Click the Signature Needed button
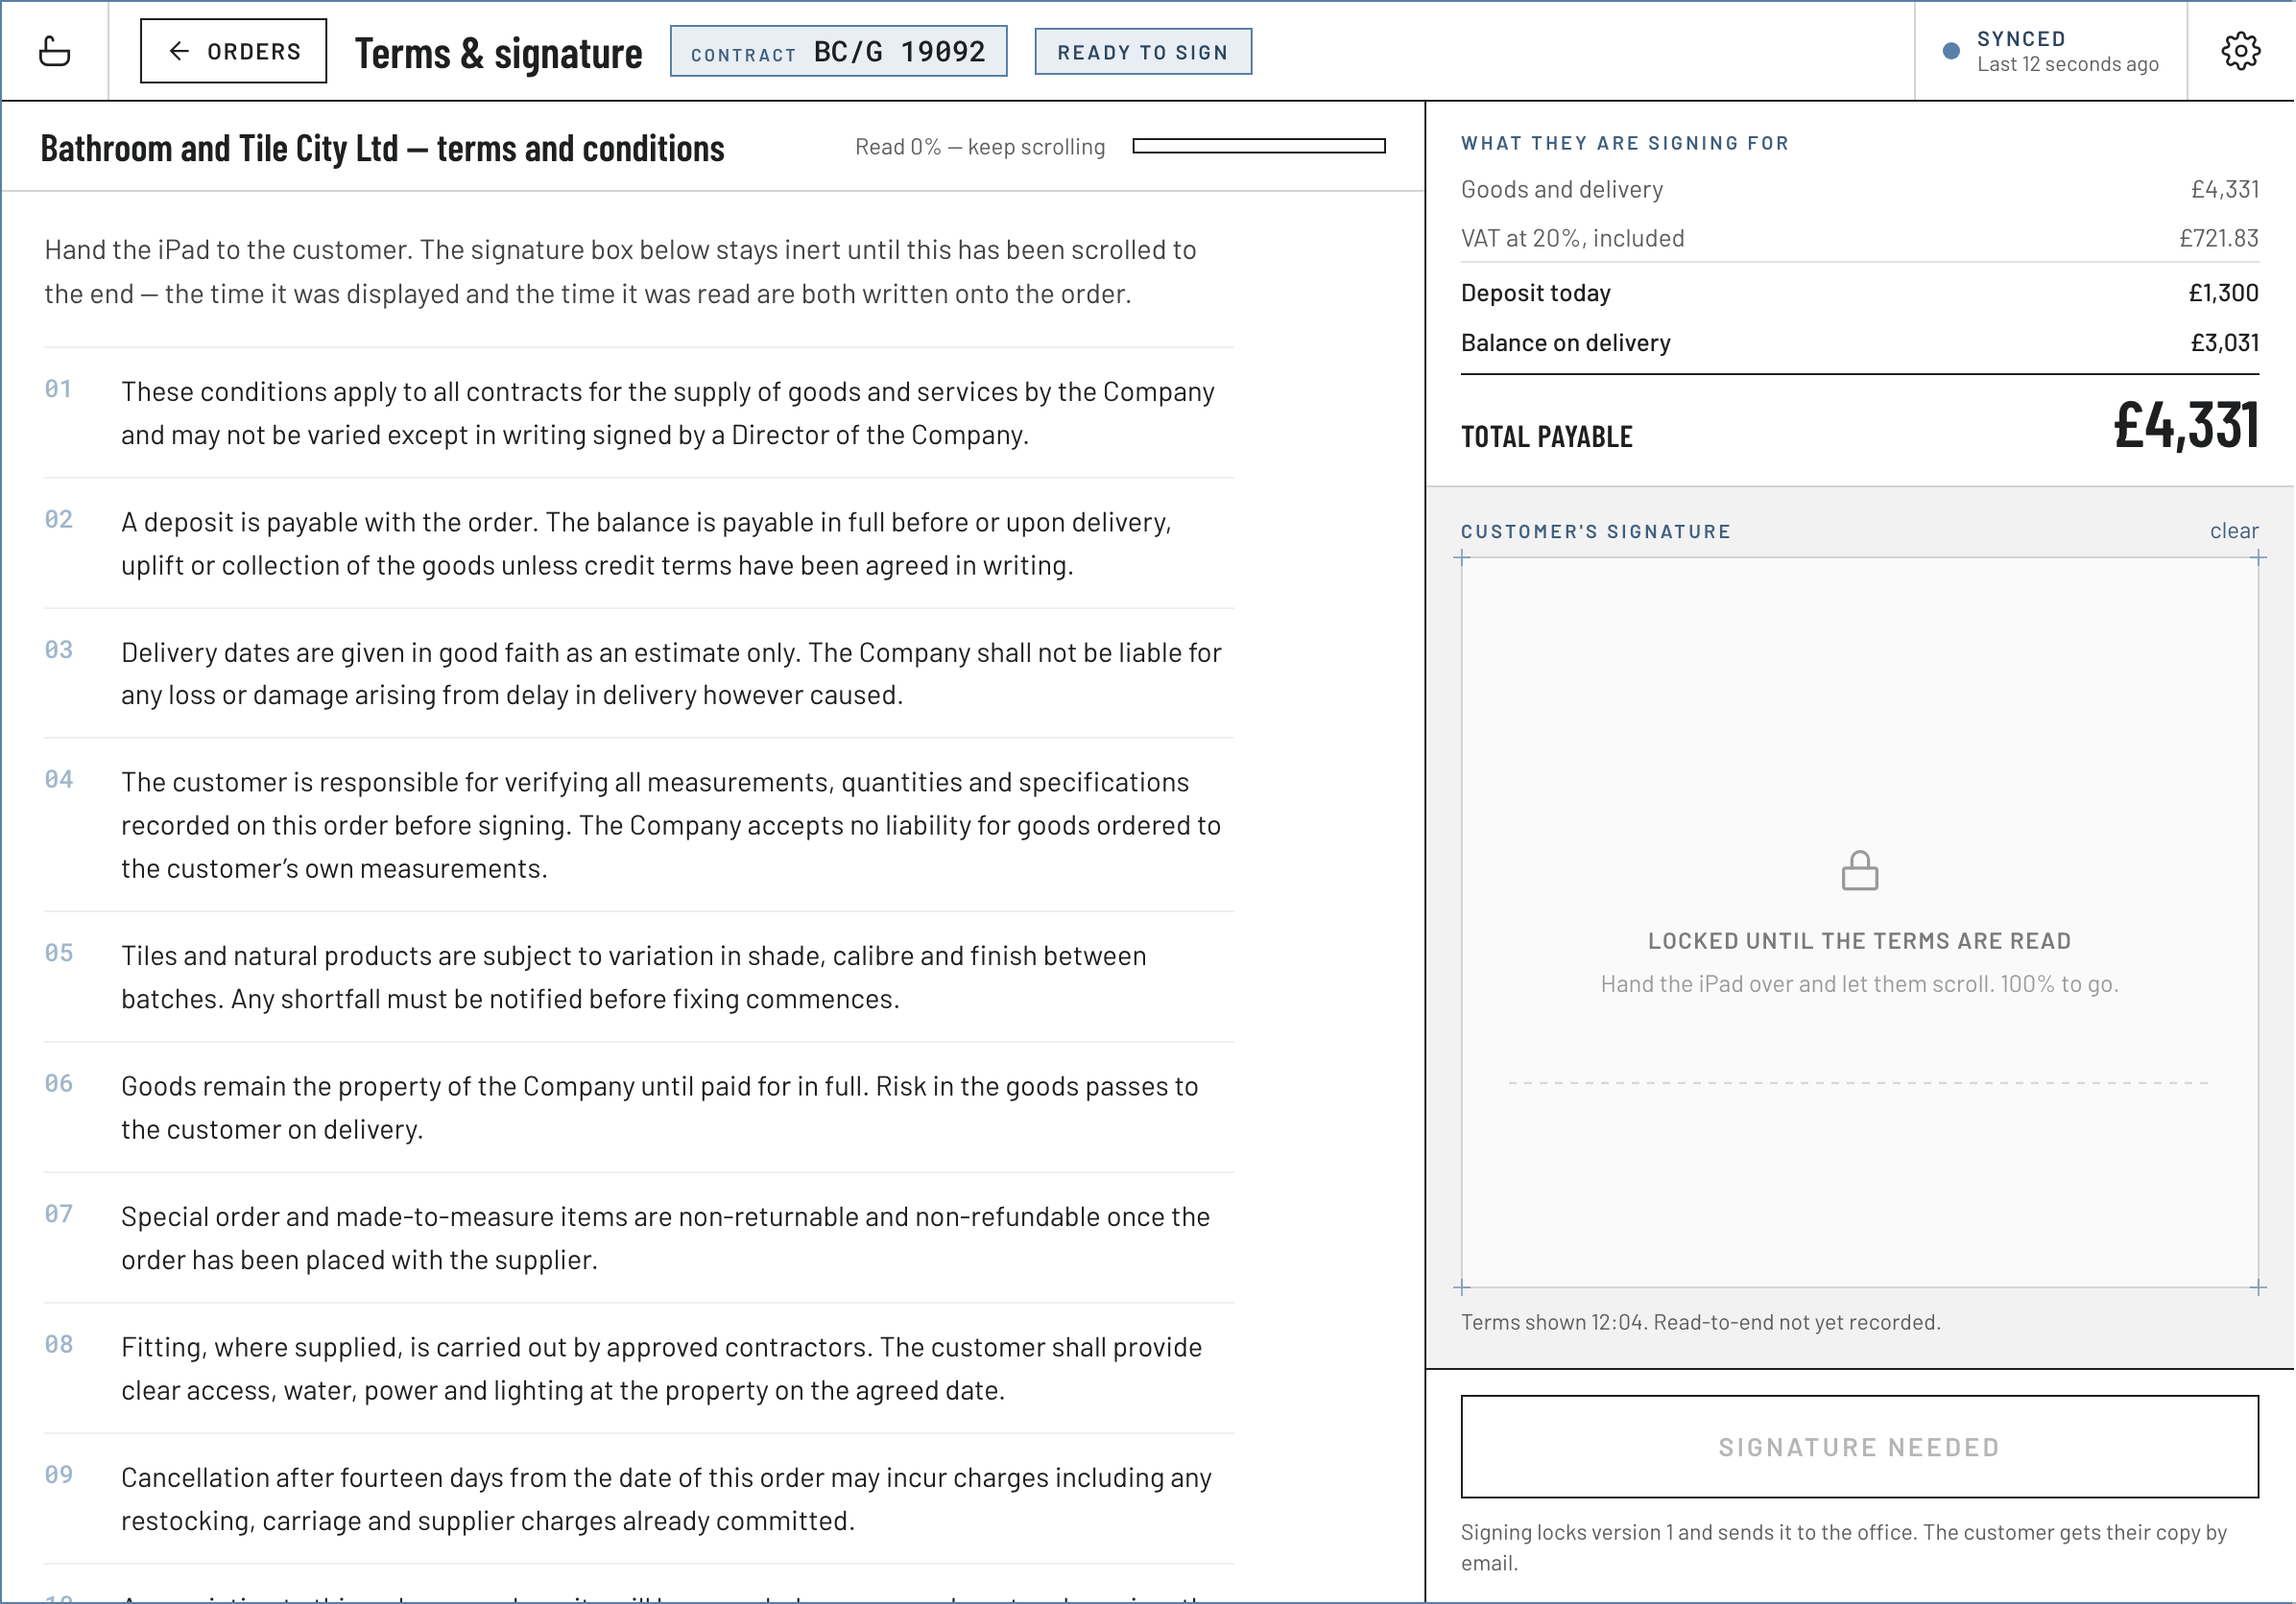This screenshot has height=1604, width=2296. click(1860, 1447)
